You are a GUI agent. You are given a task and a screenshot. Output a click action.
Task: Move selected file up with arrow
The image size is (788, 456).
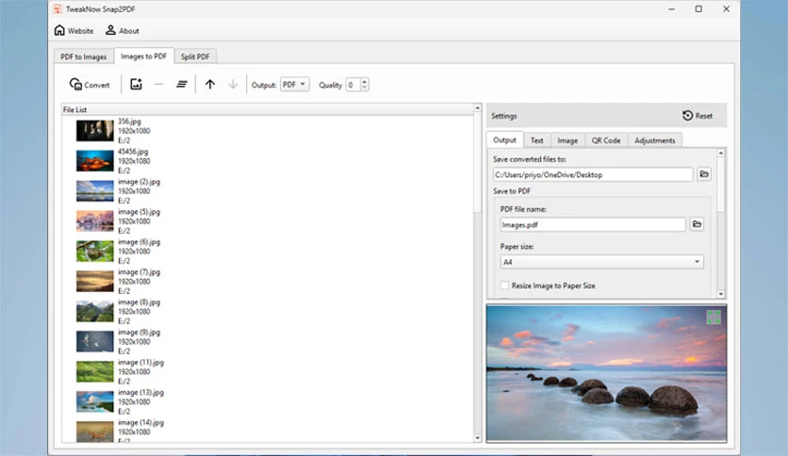click(210, 85)
